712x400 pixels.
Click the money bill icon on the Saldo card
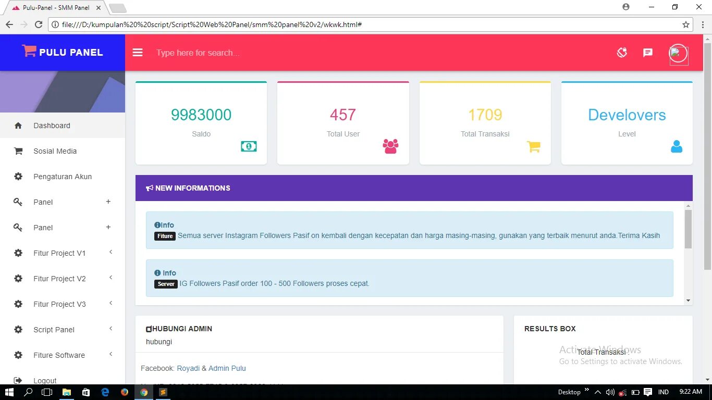[249, 146]
